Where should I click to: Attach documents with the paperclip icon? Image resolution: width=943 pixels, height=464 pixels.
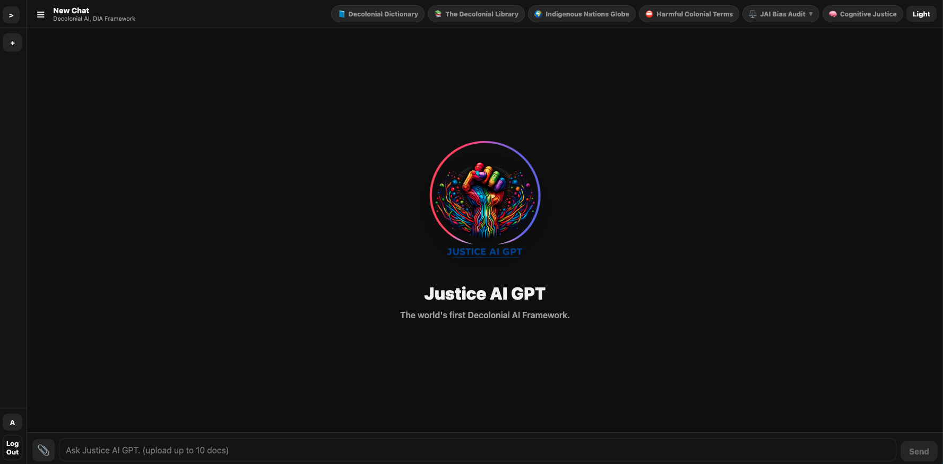pos(44,450)
